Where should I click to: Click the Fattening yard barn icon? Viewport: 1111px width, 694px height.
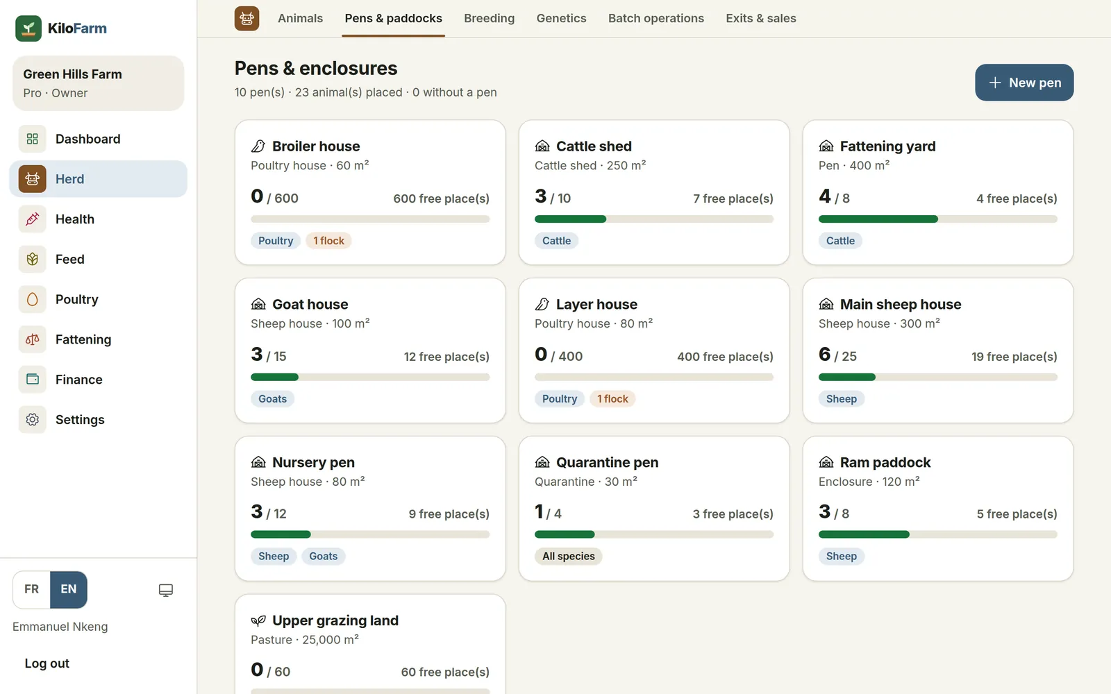point(826,146)
